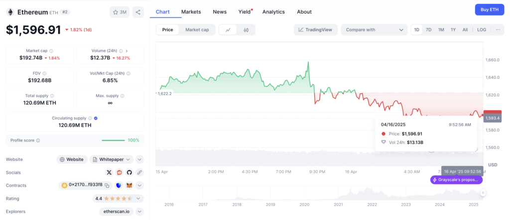Open the Reddit social icon
The width and height of the screenshot is (510, 220).
120,172
